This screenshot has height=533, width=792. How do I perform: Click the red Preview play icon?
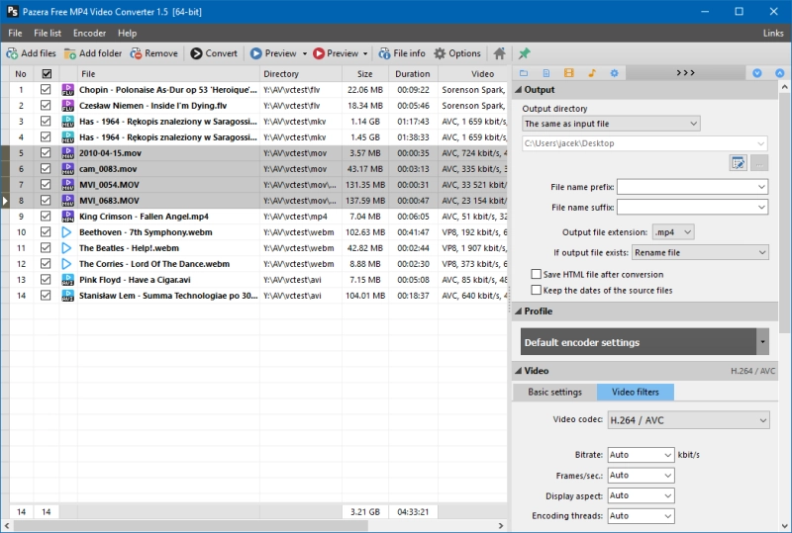[x=319, y=53]
